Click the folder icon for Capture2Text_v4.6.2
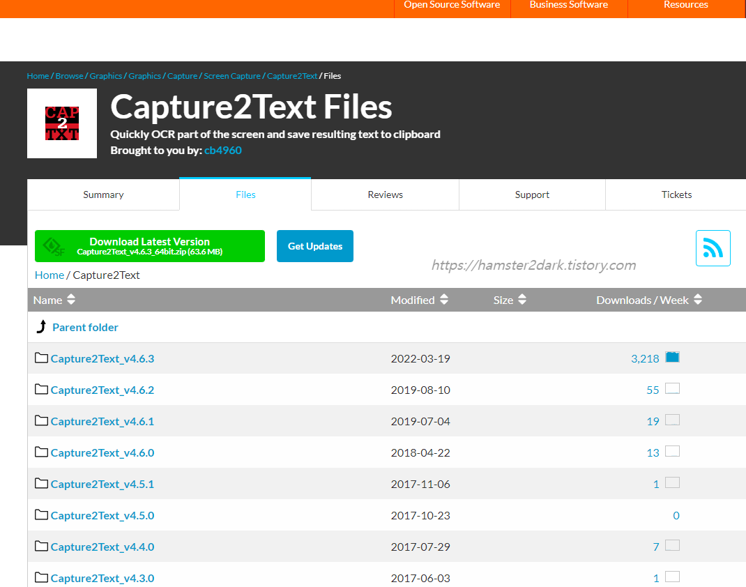This screenshot has width=746, height=587. tap(41, 389)
